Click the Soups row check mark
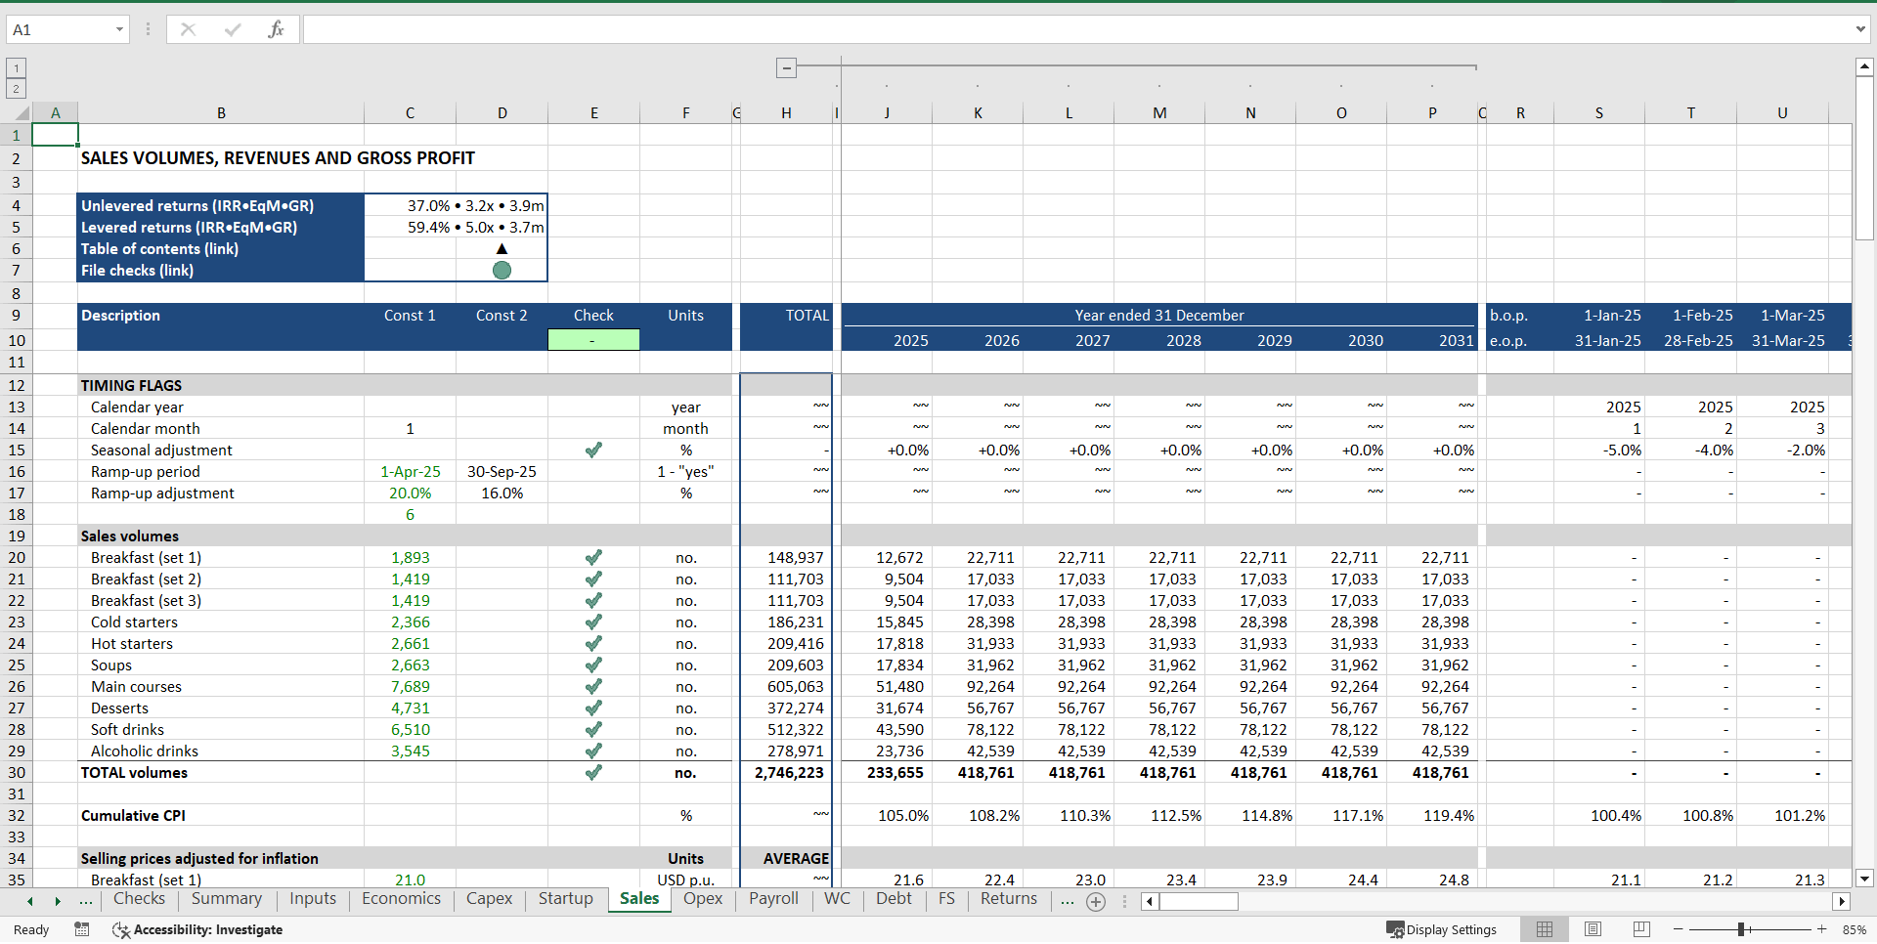This screenshot has width=1877, height=944. [x=593, y=665]
